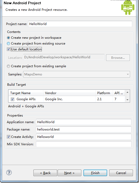Click the build target list scroll down arrow
Image resolution: width=139 pixels, height=183 pixels.
[x=127, y=100]
